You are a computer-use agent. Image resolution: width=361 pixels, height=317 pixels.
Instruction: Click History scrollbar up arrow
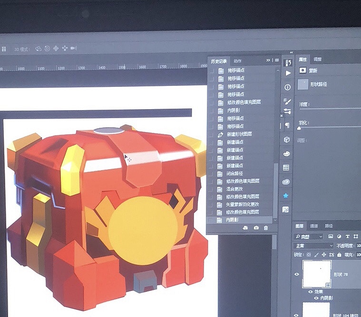(x=278, y=71)
